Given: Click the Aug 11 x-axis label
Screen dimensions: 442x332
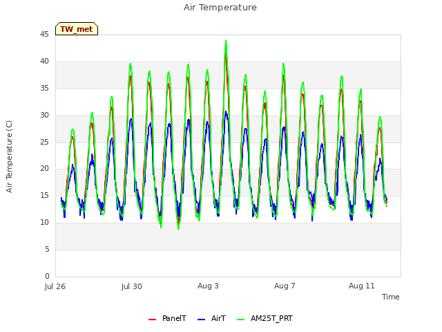Looking at the screenshot, I should coord(362,286).
